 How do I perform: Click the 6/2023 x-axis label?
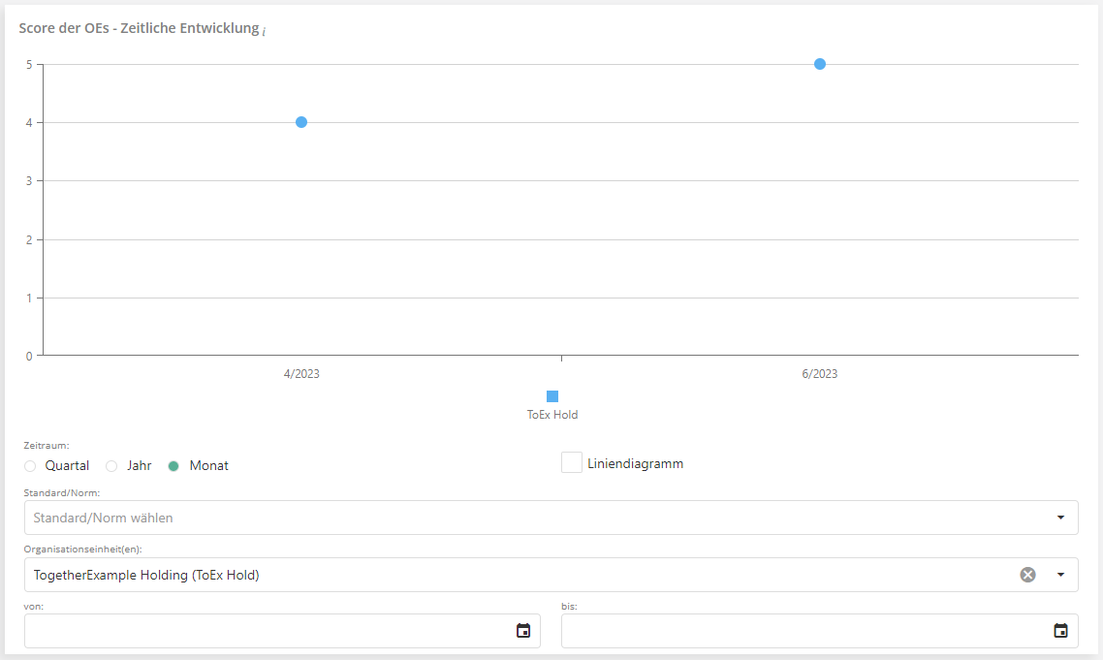(820, 373)
